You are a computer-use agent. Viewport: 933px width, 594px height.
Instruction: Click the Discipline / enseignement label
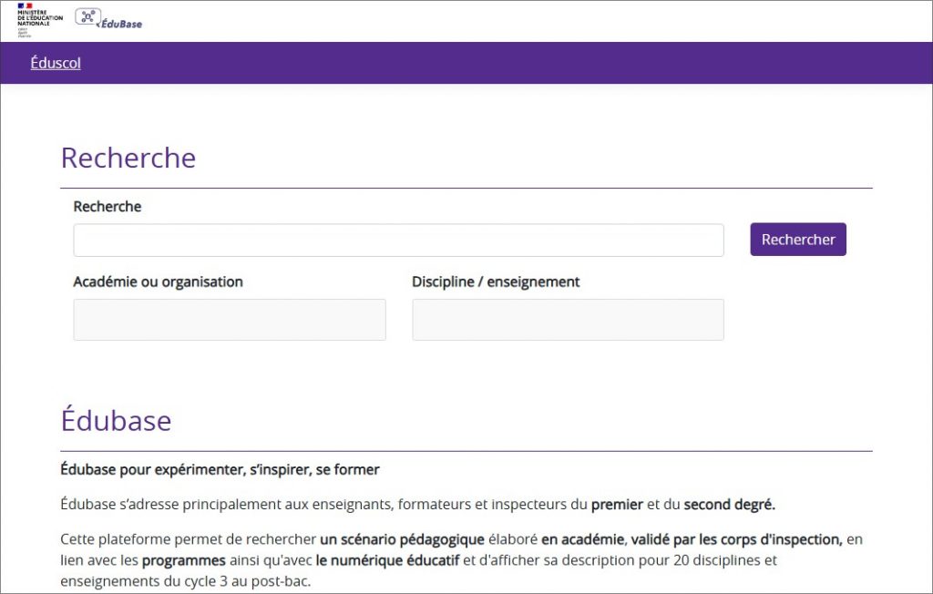tap(496, 282)
